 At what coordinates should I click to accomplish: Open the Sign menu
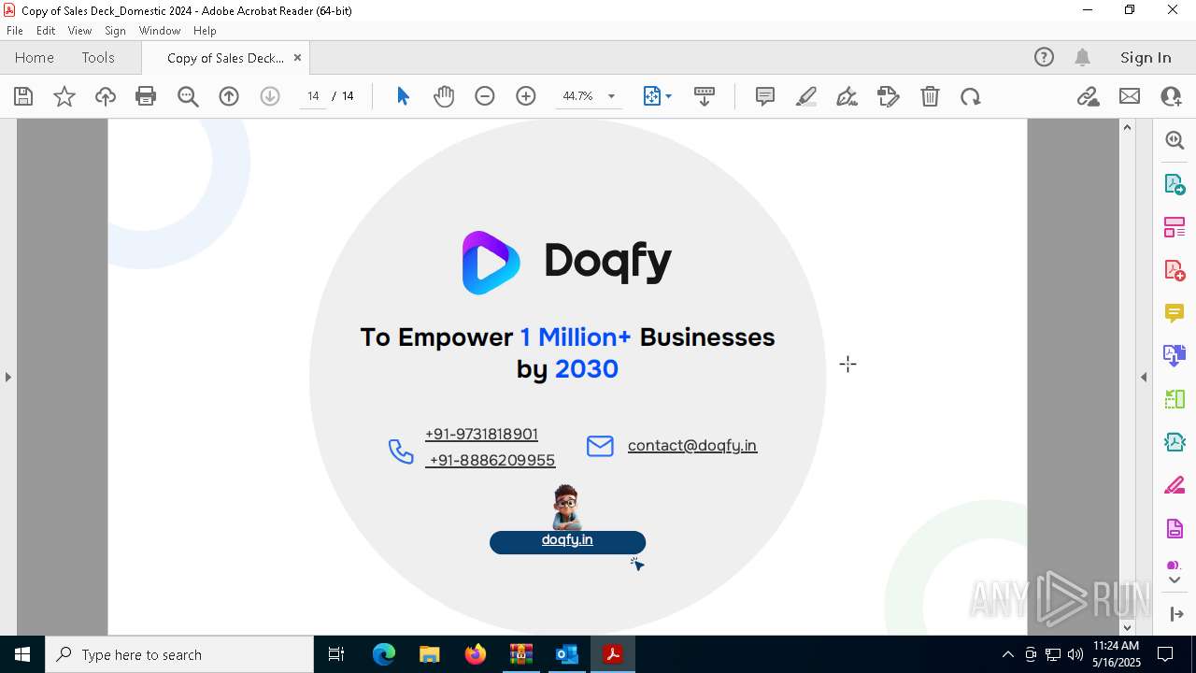point(115,31)
